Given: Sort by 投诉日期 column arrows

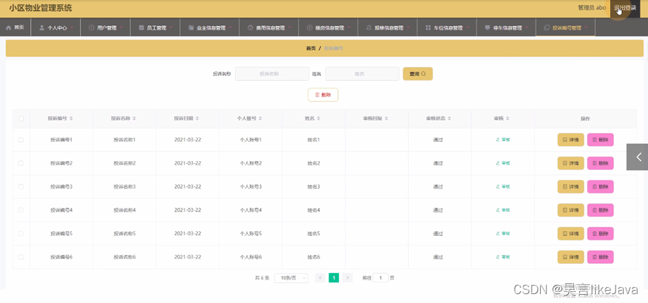Looking at the screenshot, I should [197, 119].
